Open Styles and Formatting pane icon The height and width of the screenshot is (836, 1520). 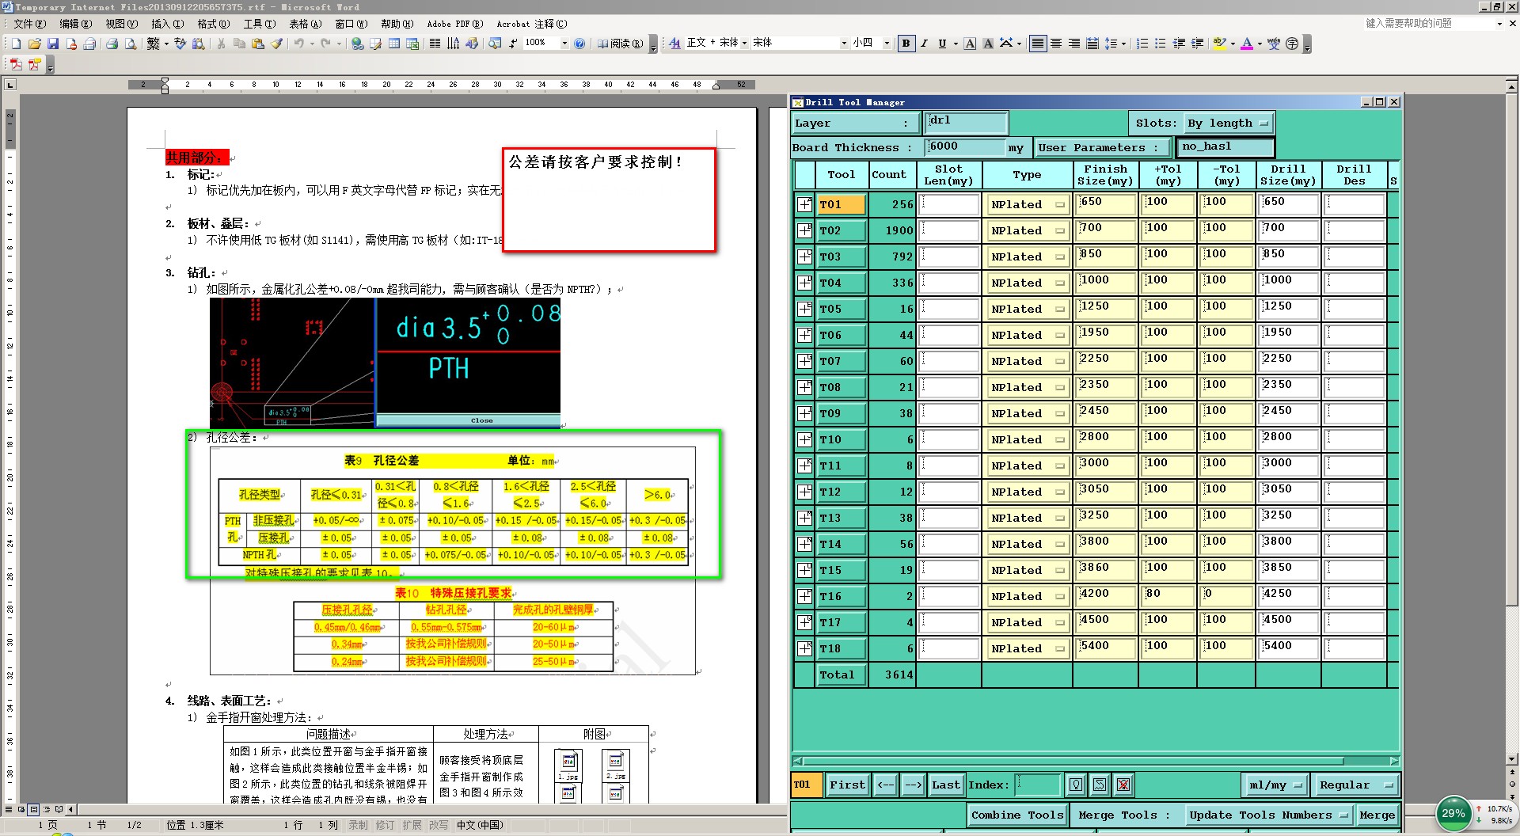(674, 44)
